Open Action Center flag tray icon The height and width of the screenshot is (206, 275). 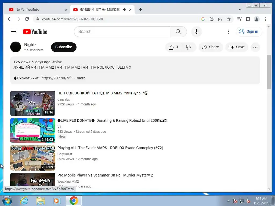point(235,201)
